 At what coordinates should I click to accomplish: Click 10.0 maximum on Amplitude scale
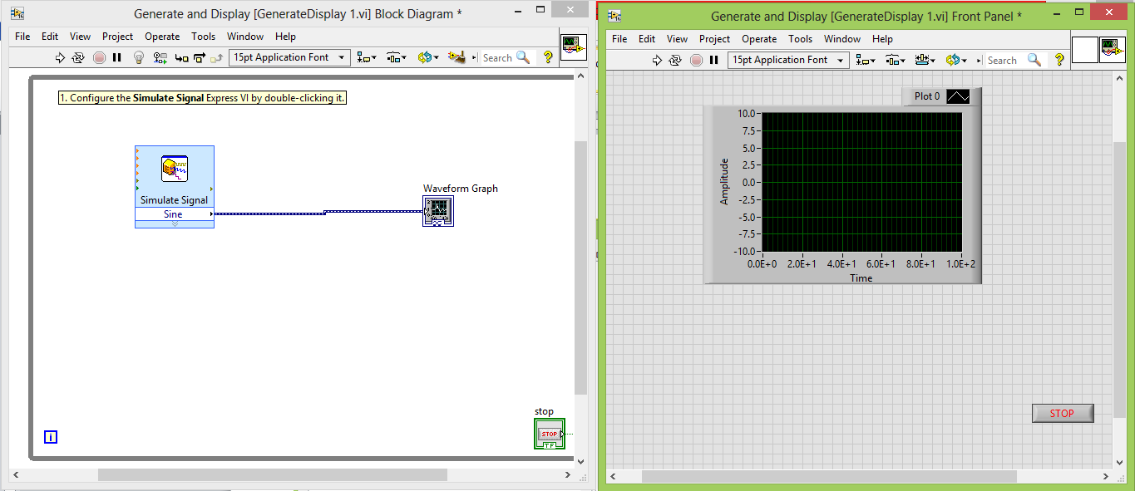tap(745, 113)
